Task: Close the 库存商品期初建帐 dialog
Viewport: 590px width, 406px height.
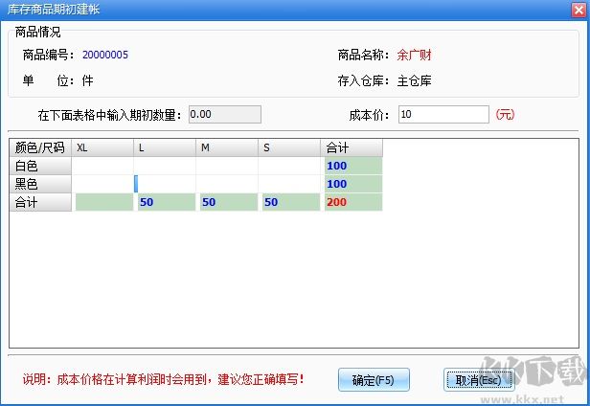Action: pyautogui.click(x=579, y=10)
